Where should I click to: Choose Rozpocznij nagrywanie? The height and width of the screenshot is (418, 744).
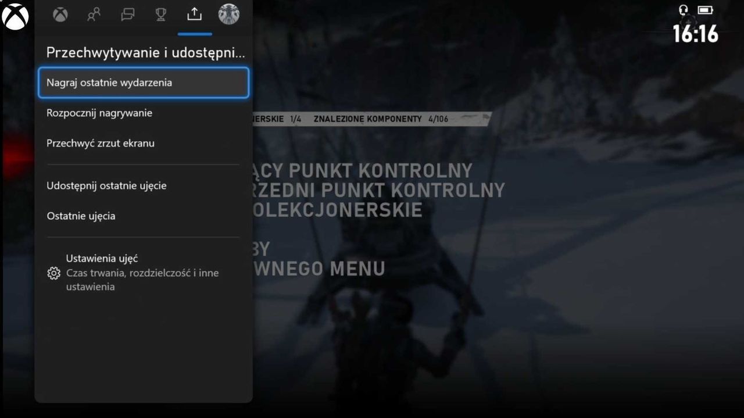point(144,113)
